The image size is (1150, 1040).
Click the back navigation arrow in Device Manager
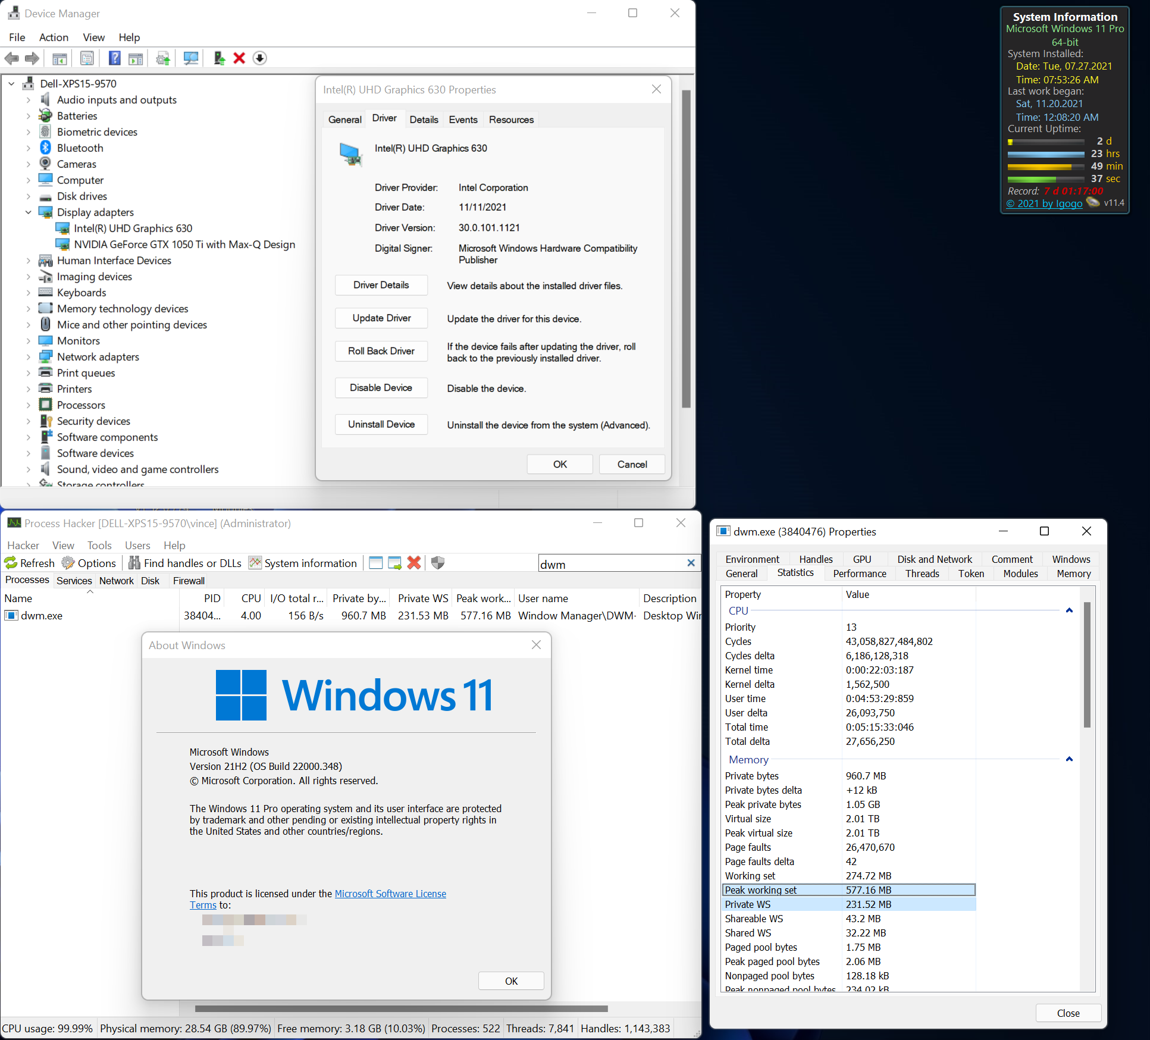[11, 58]
